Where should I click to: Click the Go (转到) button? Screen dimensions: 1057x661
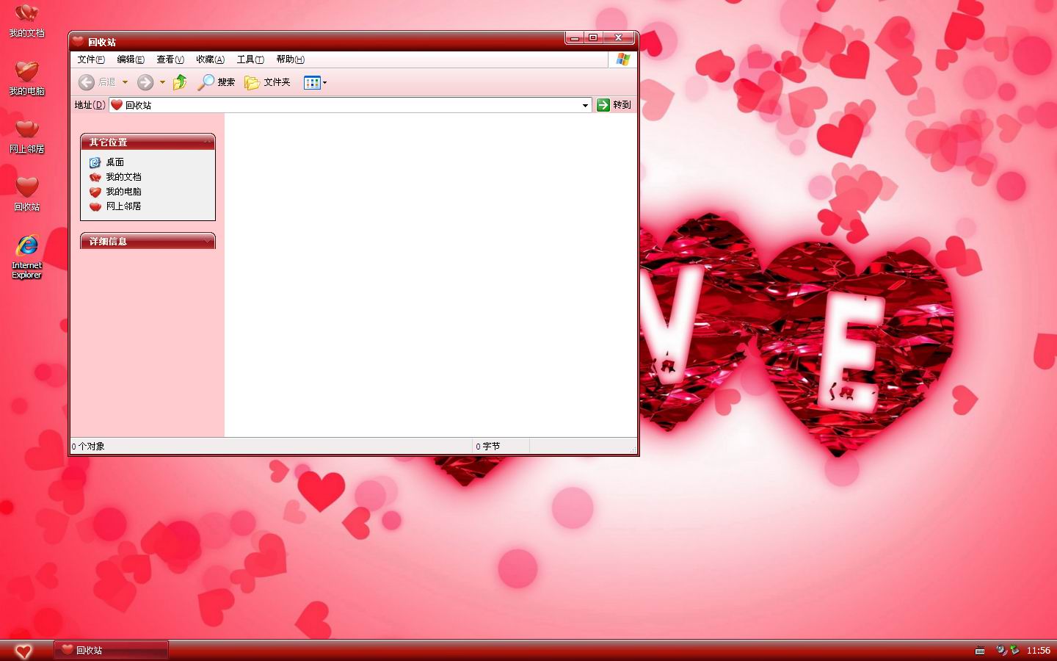(614, 105)
